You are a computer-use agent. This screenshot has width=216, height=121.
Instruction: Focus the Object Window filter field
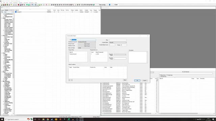tap(8, 12)
